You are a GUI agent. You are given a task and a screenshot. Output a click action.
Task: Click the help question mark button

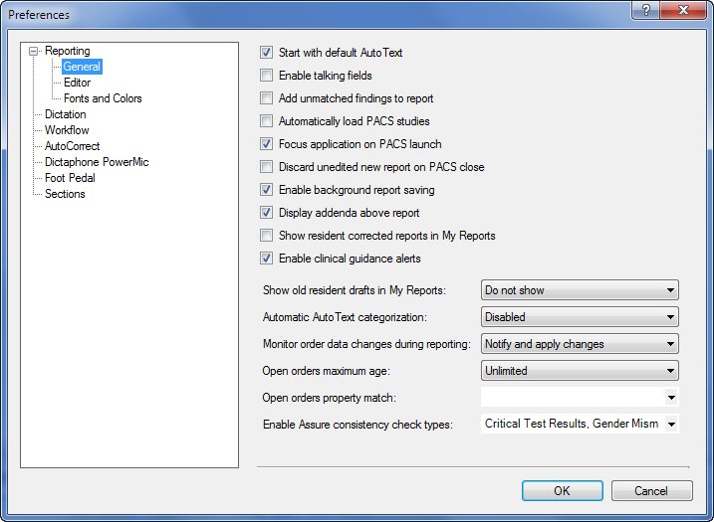[645, 10]
